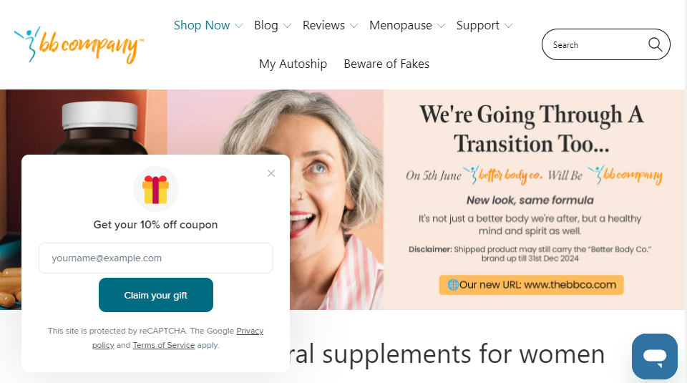Expand the Blog dropdown arrow

point(288,26)
